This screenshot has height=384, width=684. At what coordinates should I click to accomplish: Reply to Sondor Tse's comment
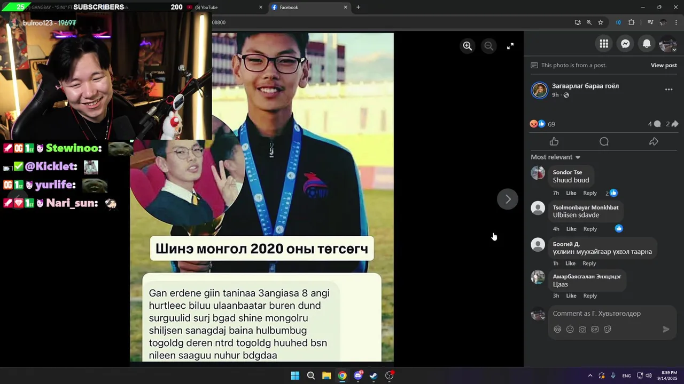[x=590, y=193]
